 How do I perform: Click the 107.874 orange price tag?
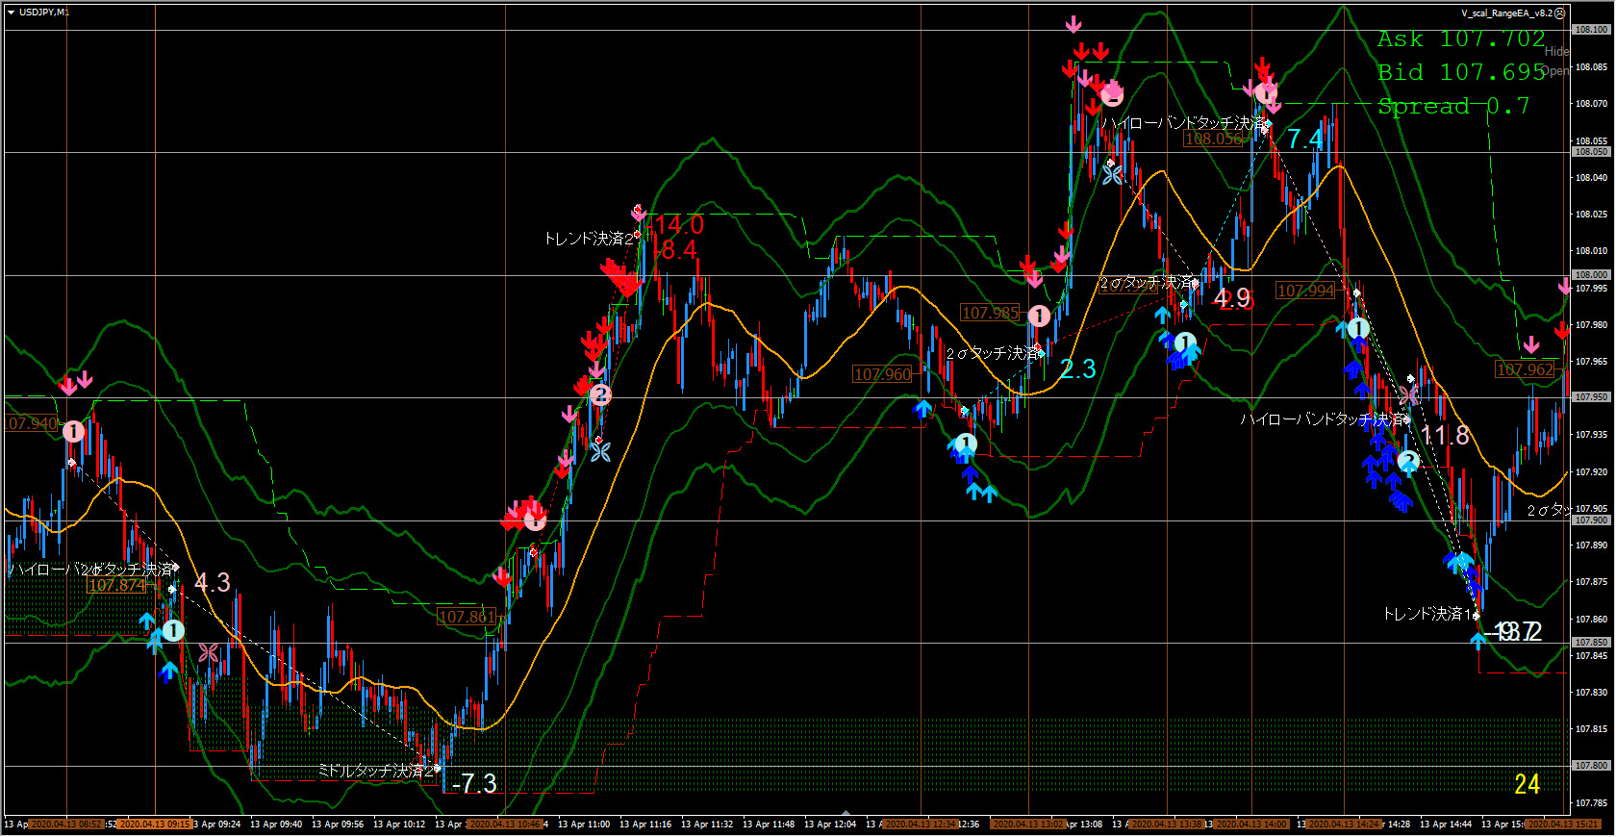pyautogui.click(x=116, y=585)
